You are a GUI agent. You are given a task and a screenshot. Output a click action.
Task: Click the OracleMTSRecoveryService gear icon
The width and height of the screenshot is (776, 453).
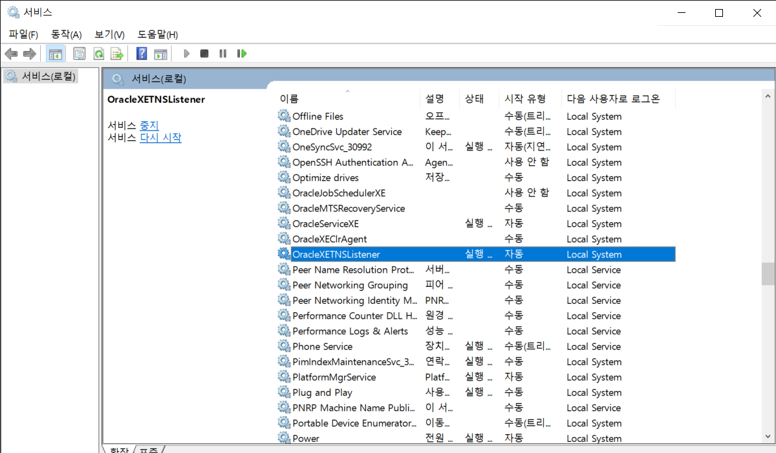click(284, 208)
